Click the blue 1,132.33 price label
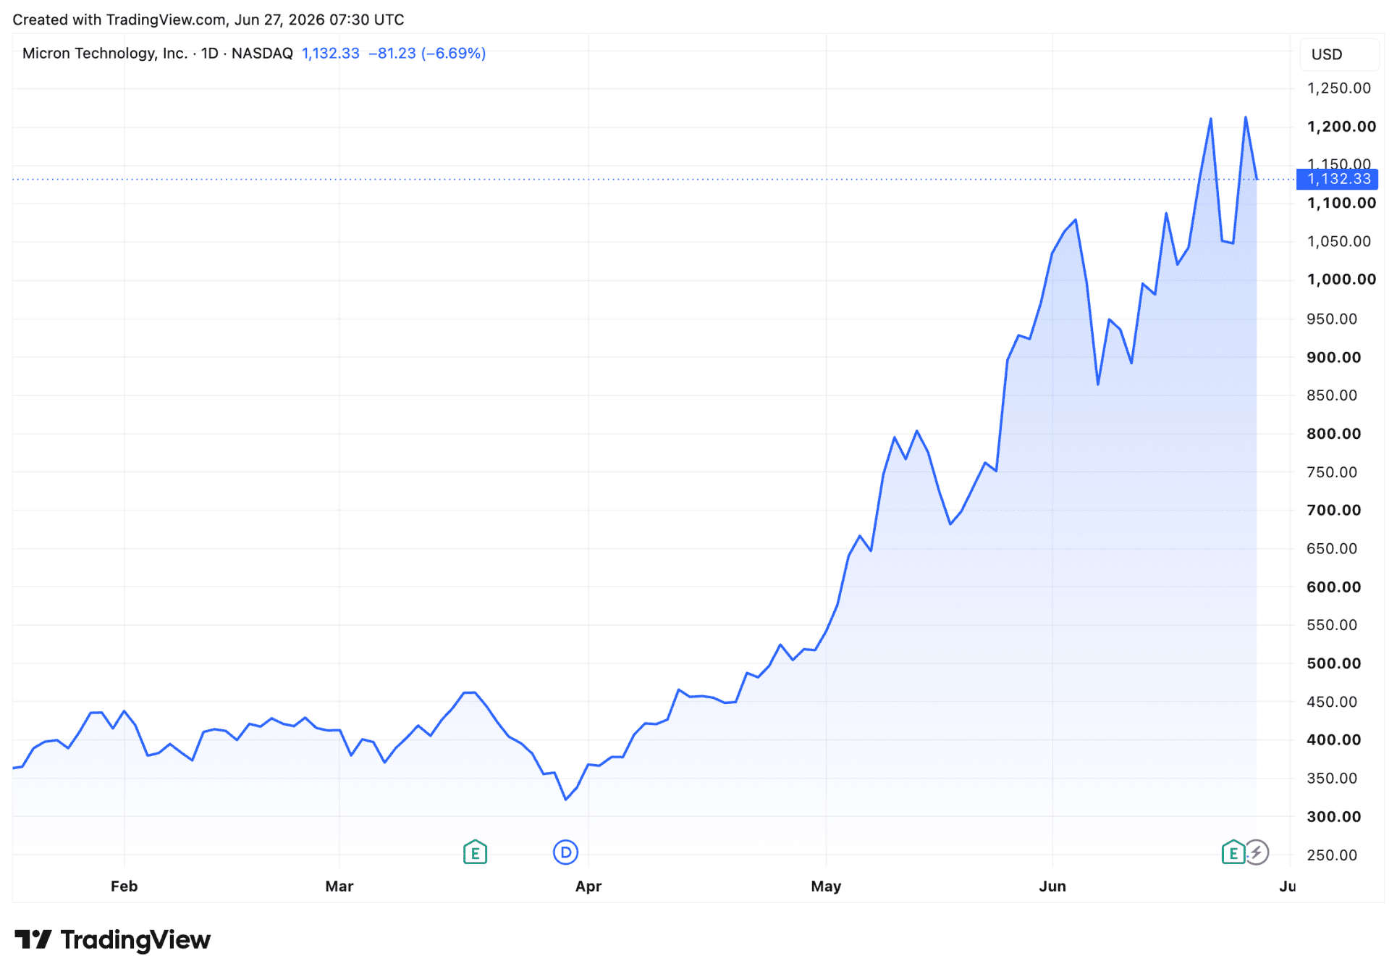This screenshot has height=977, width=1397. tap(1337, 179)
